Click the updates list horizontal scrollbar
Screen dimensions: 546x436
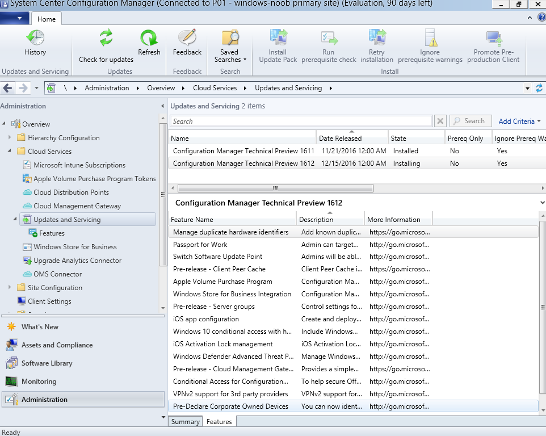(x=275, y=188)
